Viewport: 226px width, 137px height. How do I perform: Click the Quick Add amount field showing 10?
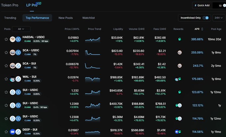[x=219, y=6]
